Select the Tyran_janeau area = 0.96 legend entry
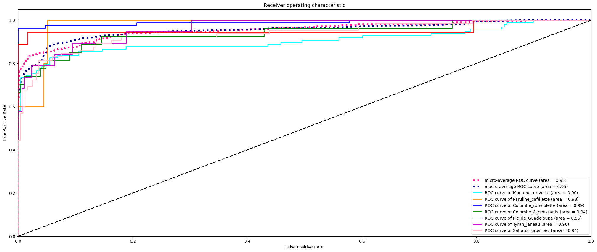The width and height of the screenshot is (597, 252). (x=527, y=224)
